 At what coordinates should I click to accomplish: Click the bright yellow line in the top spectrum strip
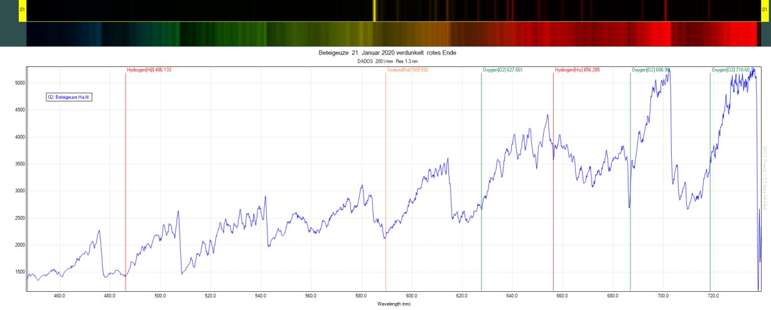point(374,11)
